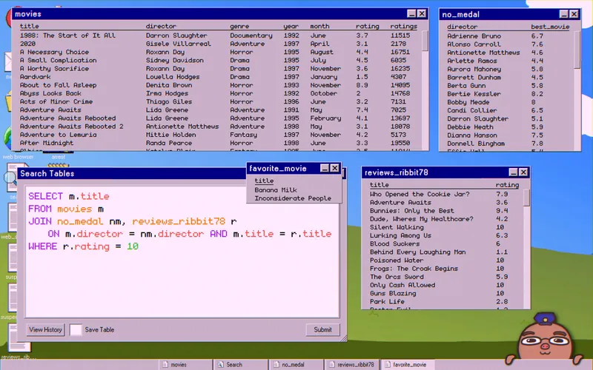Select 'Banana Milk' in favorite_movie window
This screenshot has height=370, width=593.
(x=275, y=190)
